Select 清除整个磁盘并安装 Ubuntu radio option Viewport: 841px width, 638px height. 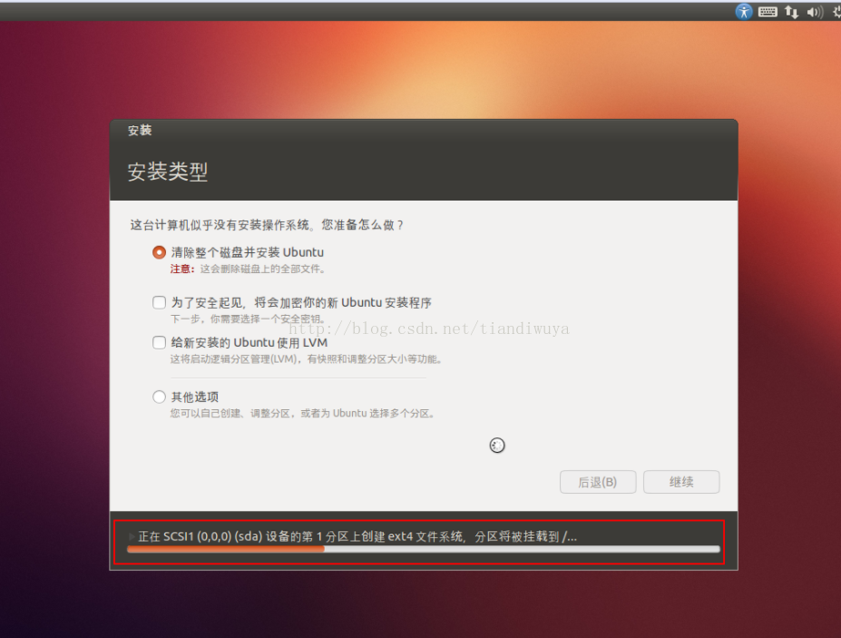click(159, 252)
